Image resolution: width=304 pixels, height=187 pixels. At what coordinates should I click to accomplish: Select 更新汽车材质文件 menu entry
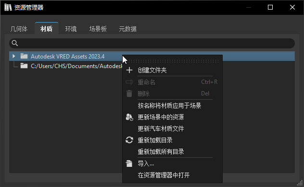(x=172, y=129)
